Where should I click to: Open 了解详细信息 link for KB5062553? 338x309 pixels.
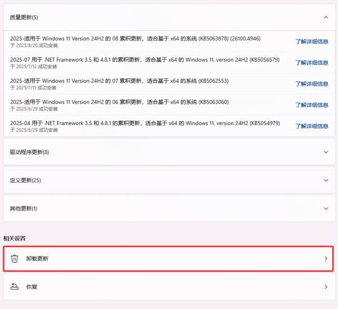pyautogui.click(x=312, y=84)
